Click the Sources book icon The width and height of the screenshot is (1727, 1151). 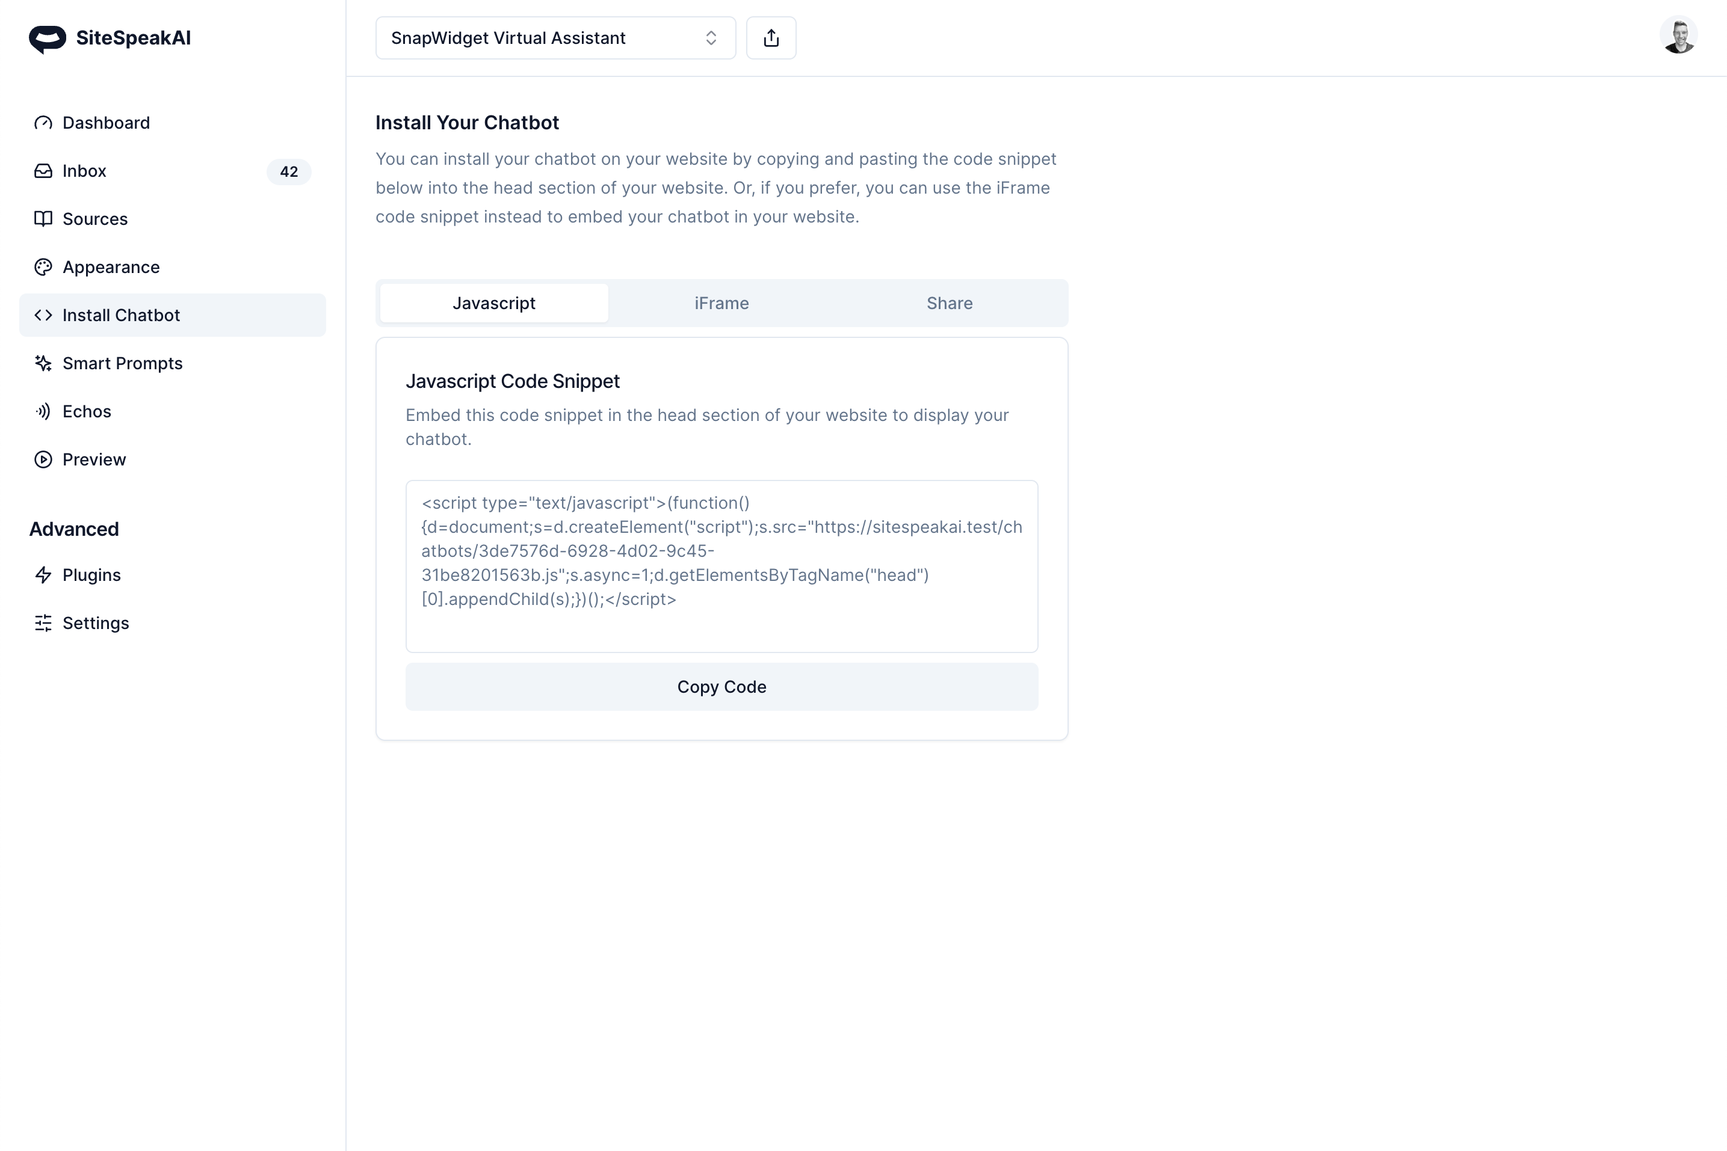point(43,219)
